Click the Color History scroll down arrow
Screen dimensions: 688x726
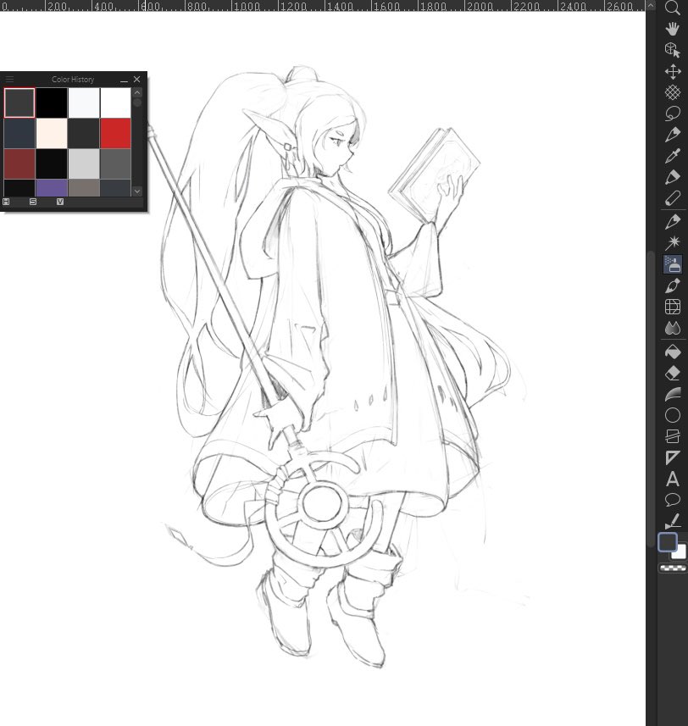pyautogui.click(x=137, y=191)
